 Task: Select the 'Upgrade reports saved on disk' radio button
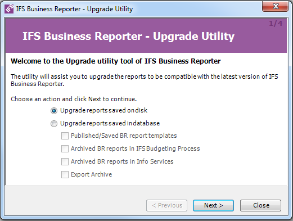(54, 111)
